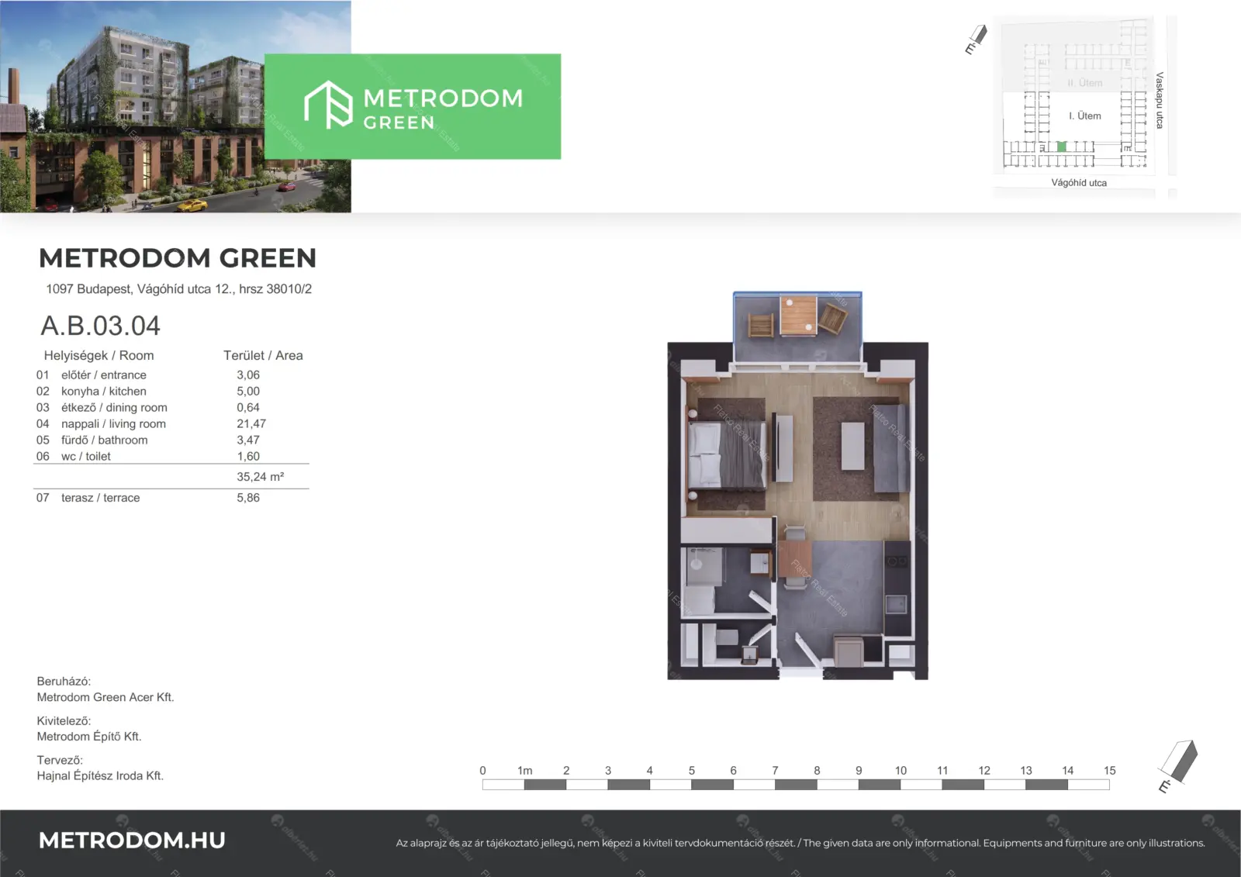Select the terasz / terrace row
The width and height of the screenshot is (1241, 877).
click(x=171, y=498)
